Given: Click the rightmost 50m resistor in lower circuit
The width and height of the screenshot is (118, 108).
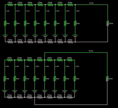Looking at the screenshot, I should click(75, 79).
